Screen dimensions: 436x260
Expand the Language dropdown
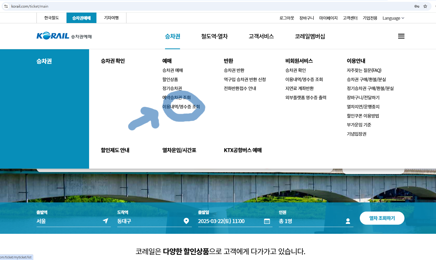pyautogui.click(x=393, y=18)
